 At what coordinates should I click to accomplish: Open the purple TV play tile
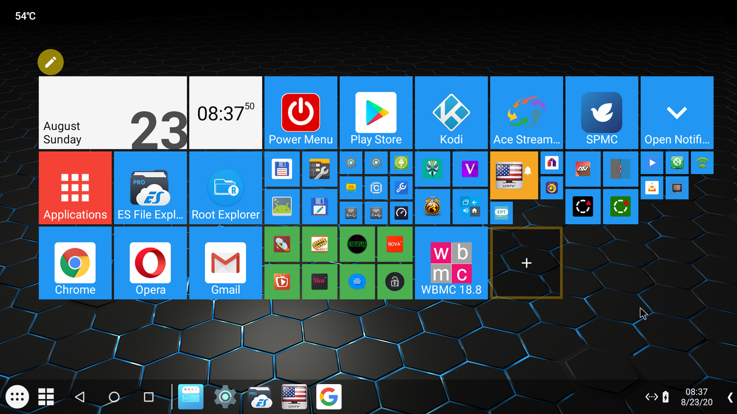click(x=552, y=187)
